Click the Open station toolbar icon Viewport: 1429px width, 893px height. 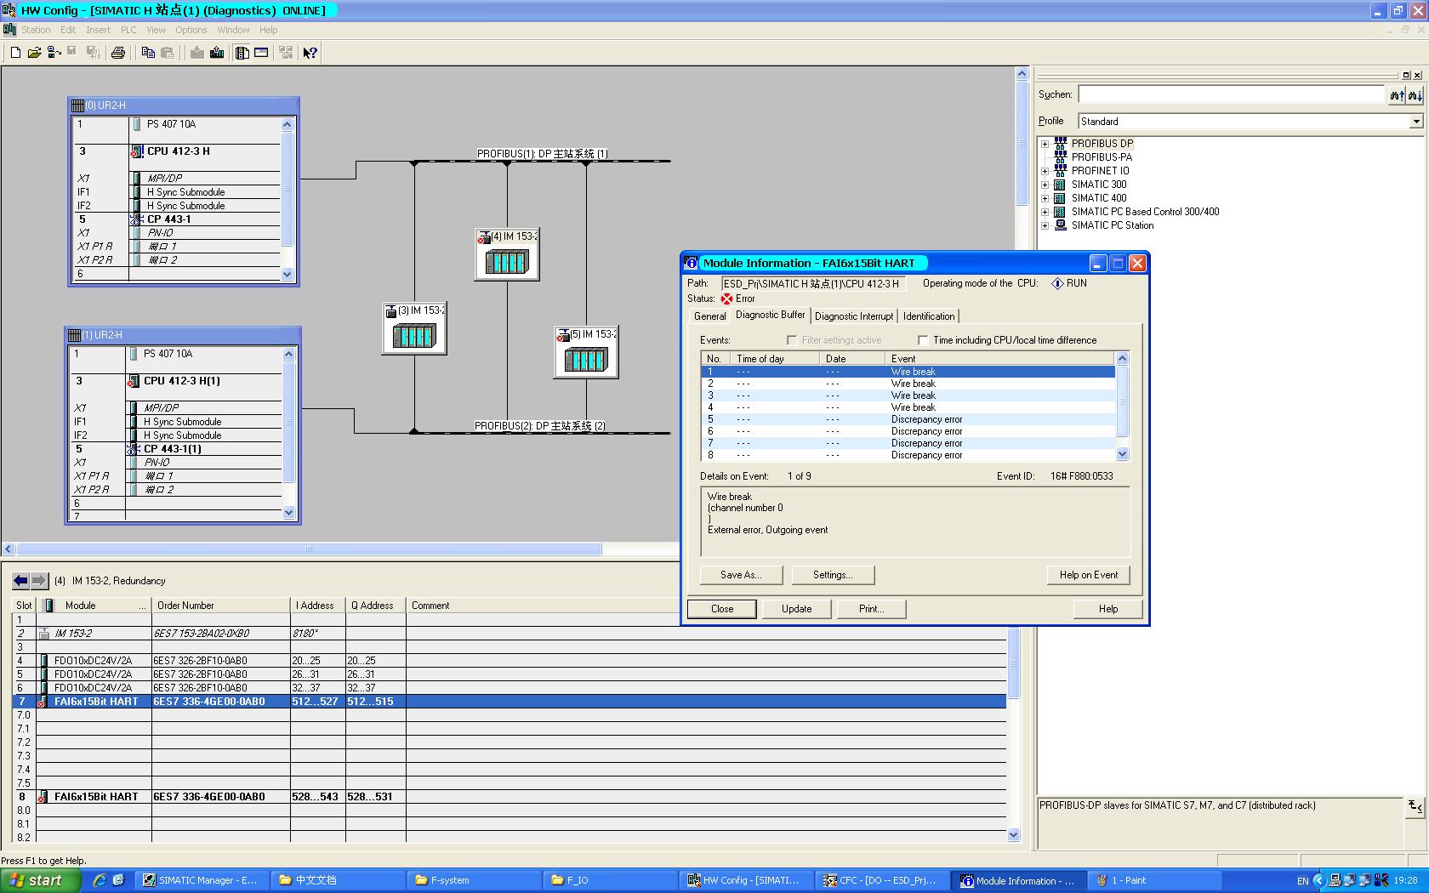[34, 53]
